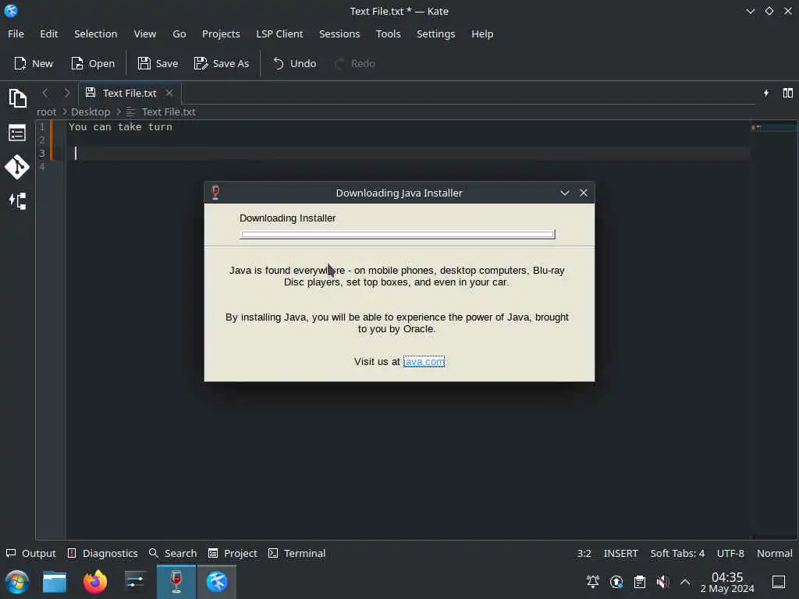The height and width of the screenshot is (599, 799).
Task: Click the split view icon
Action: (x=788, y=93)
